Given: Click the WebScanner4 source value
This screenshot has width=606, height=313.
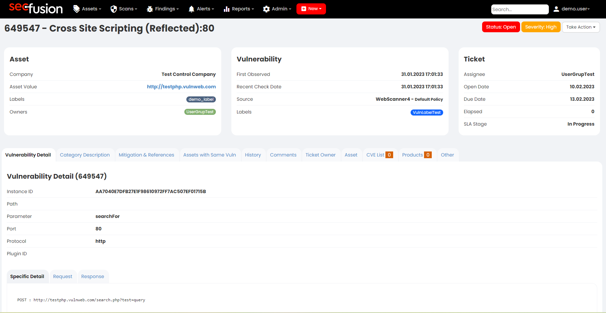Looking at the screenshot, I should click(409, 99).
